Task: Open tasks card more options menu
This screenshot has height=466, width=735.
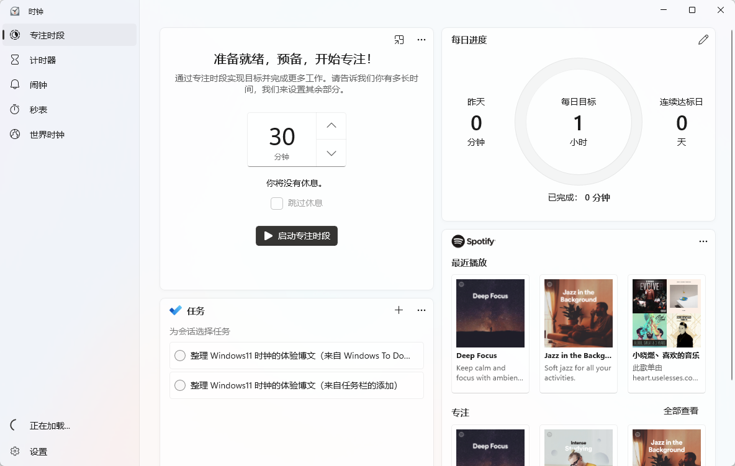Action: (x=422, y=310)
